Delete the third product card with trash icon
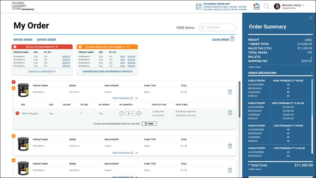The width and height of the screenshot is (316, 178). 230,170
